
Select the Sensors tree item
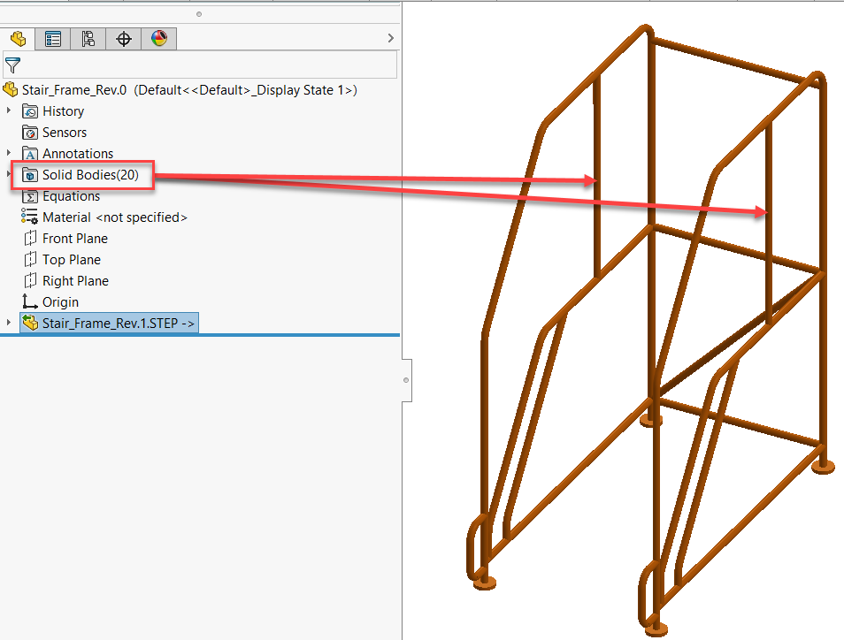coord(65,133)
